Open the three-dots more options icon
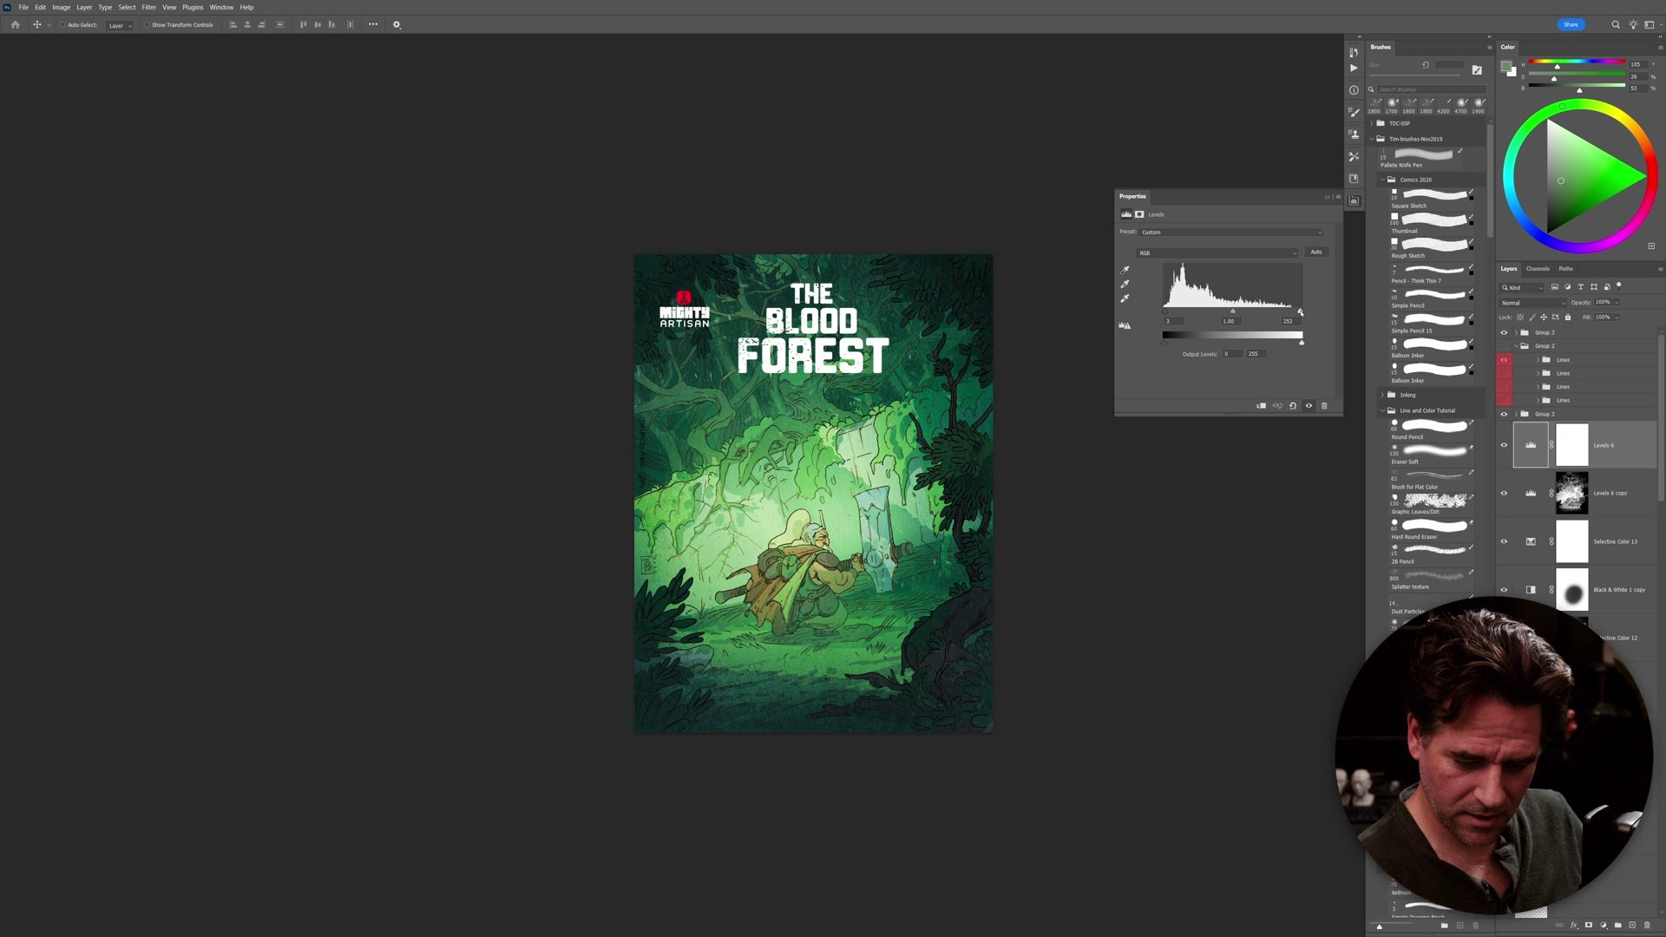 coord(373,24)
